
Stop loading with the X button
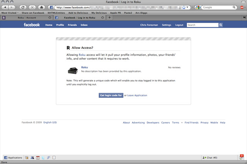coord(32,7)
